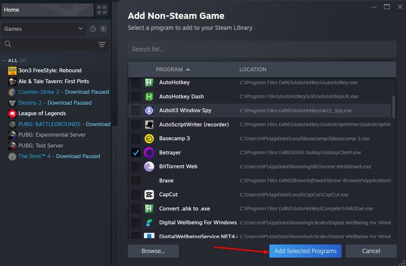
Task: Tick the Convert .ahk to .exe checkbox
Action: tap(136, 208)
